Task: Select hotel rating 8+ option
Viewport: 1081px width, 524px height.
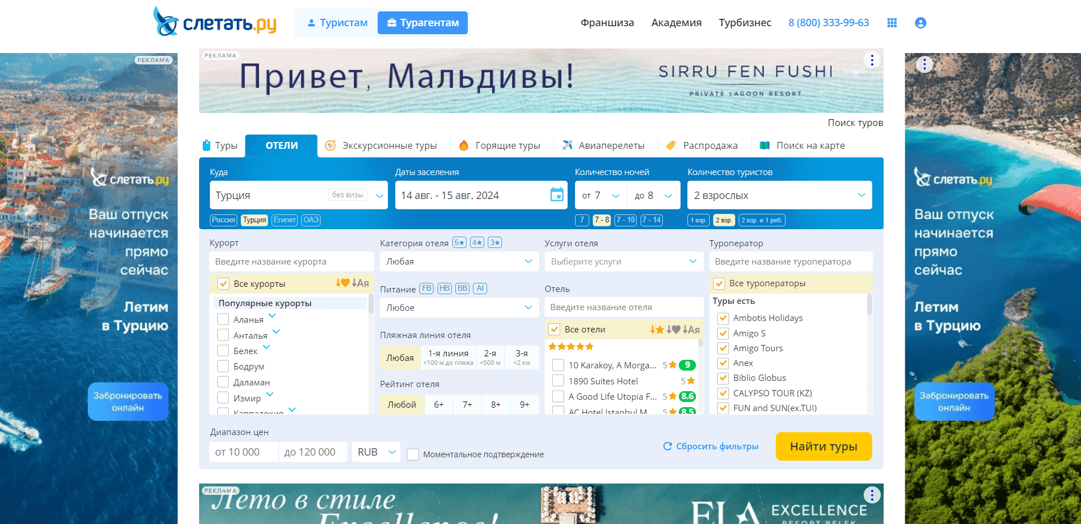Action: 496,404
